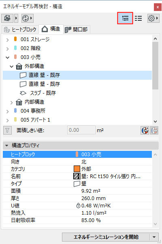Expand the 内部構造 group
Screen dimensions: 162x244
tap(12, 102)
